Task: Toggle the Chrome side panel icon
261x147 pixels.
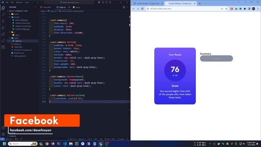Action: point(249,9)
